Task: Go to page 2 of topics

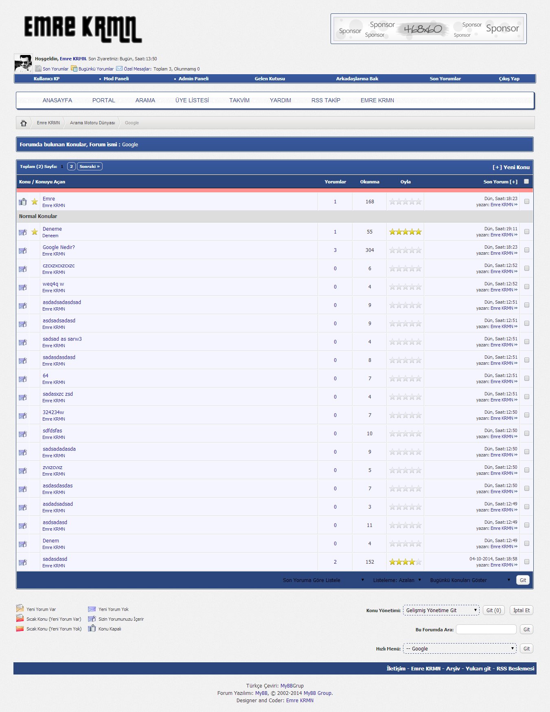Action: tap(71, 166)
